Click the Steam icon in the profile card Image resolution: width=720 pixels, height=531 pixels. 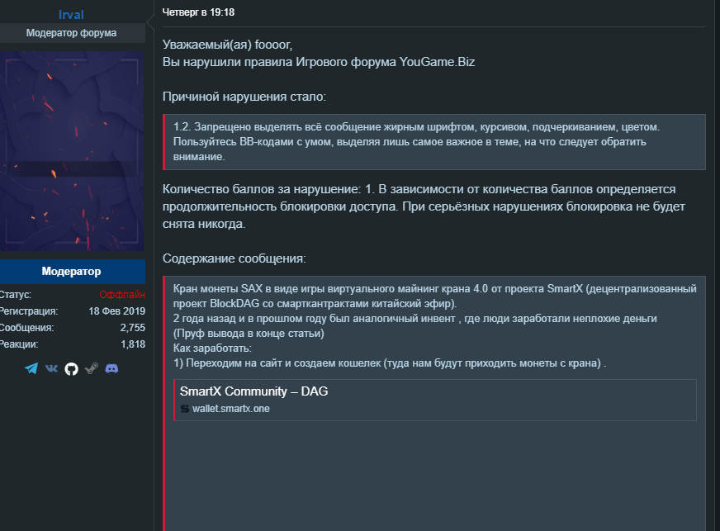pyautogui.click(x=91, y=369)
